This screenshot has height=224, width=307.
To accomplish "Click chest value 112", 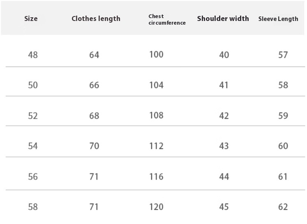I will (x=156, y=146).
